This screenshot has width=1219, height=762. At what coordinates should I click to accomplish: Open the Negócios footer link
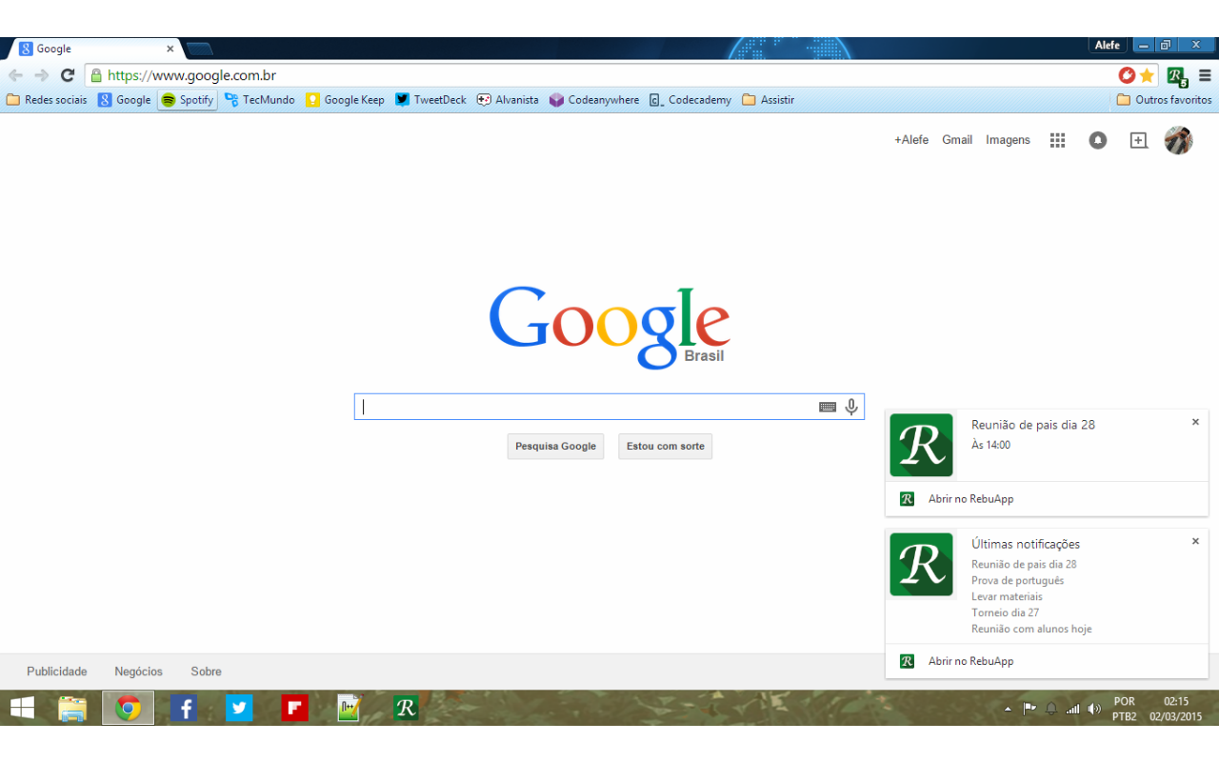click(139, 672)
